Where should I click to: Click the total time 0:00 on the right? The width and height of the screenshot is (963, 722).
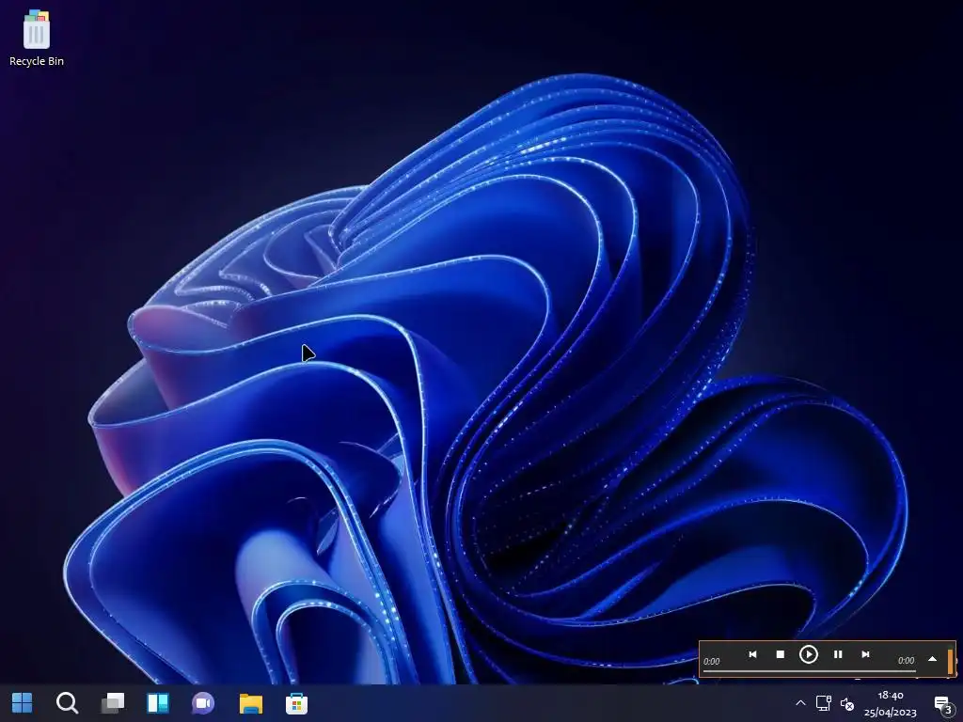point(906,661)
